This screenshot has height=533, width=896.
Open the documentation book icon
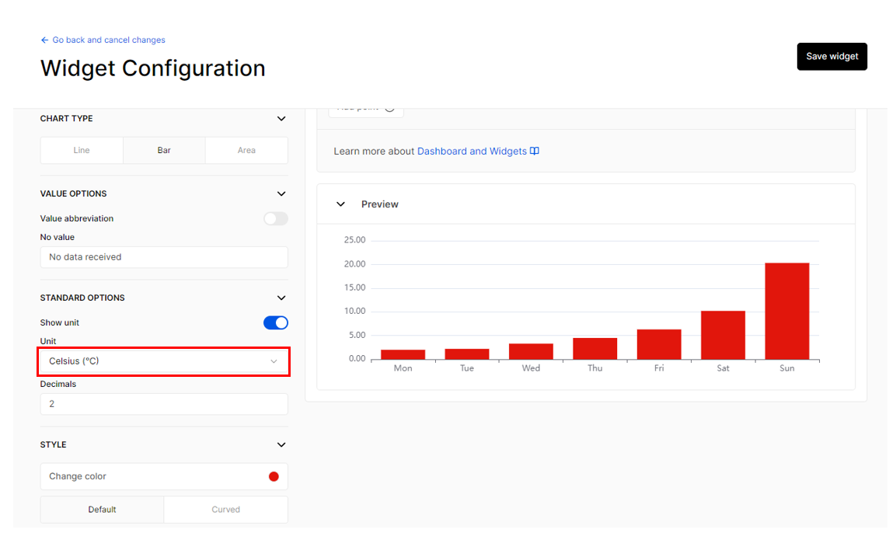[x=535, y=152]
